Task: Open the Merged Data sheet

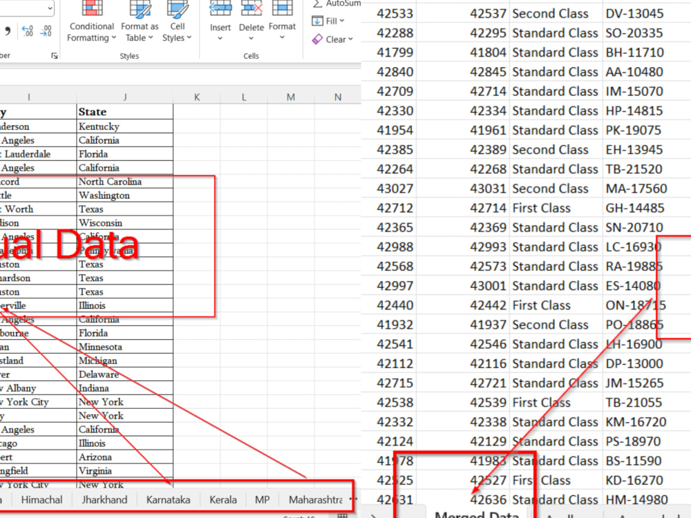Action: pyautogui.click(x=479, y=515)
